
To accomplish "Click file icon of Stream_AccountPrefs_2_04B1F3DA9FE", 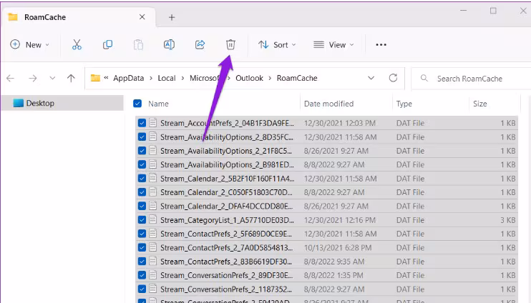I will (x=153, y=122).
